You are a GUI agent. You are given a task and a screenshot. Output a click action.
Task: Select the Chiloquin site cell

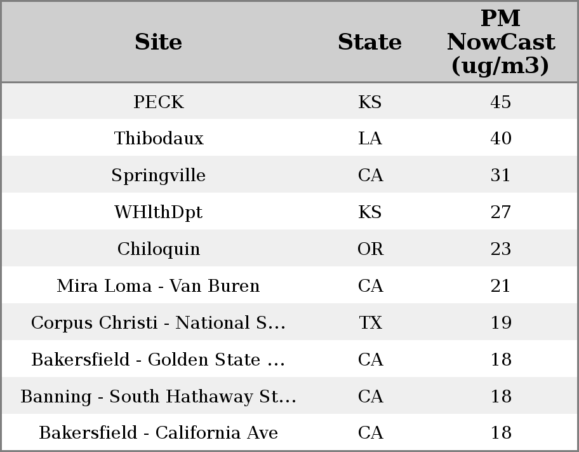click(x=159, y=249)
